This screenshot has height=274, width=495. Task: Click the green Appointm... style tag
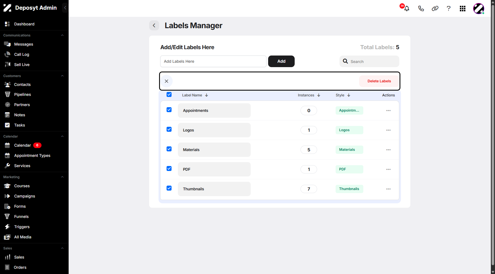[349, 110]
